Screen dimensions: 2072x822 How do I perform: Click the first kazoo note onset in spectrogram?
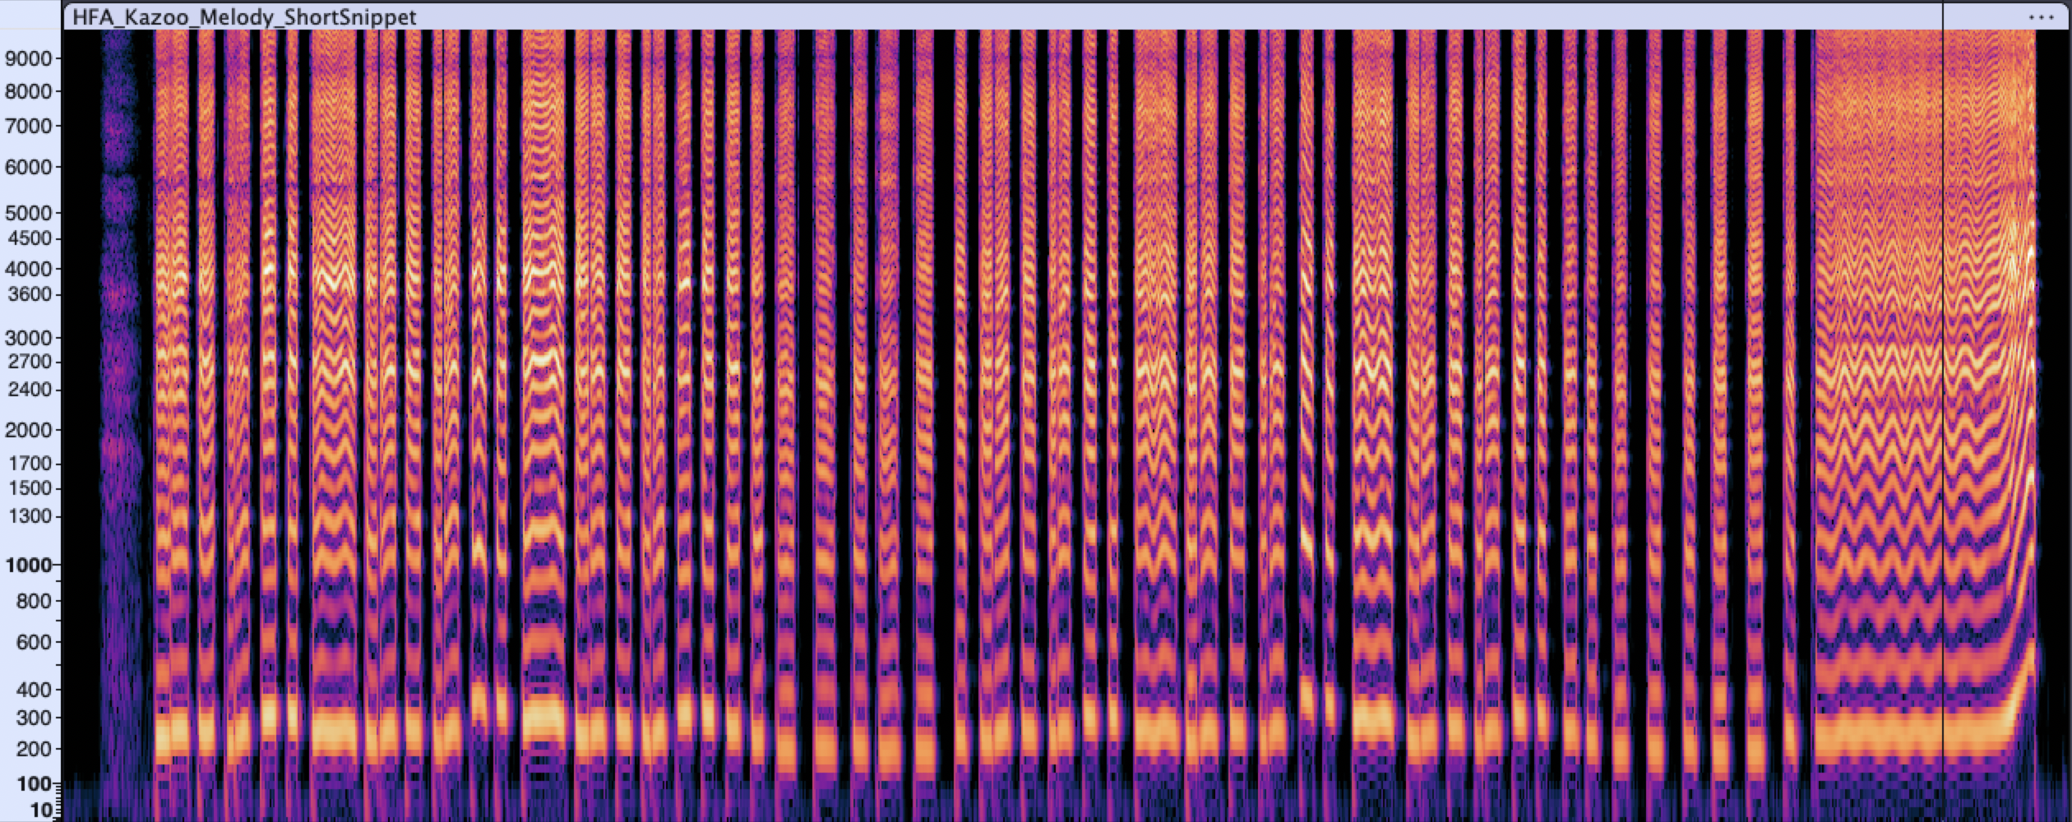tap(160, 411)
